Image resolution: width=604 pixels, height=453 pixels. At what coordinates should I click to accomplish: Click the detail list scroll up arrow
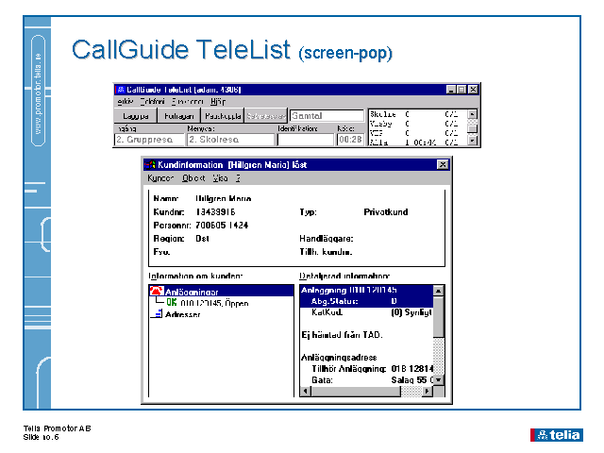pyautogui.click(x=438, y=291)
